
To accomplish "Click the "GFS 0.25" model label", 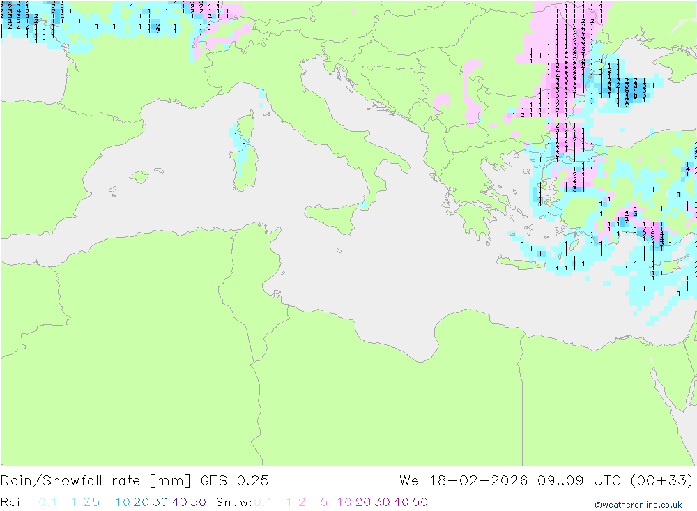I will tap(235, 481).
